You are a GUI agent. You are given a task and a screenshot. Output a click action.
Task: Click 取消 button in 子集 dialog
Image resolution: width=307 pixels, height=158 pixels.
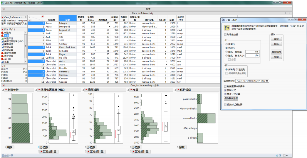point(276,44)
